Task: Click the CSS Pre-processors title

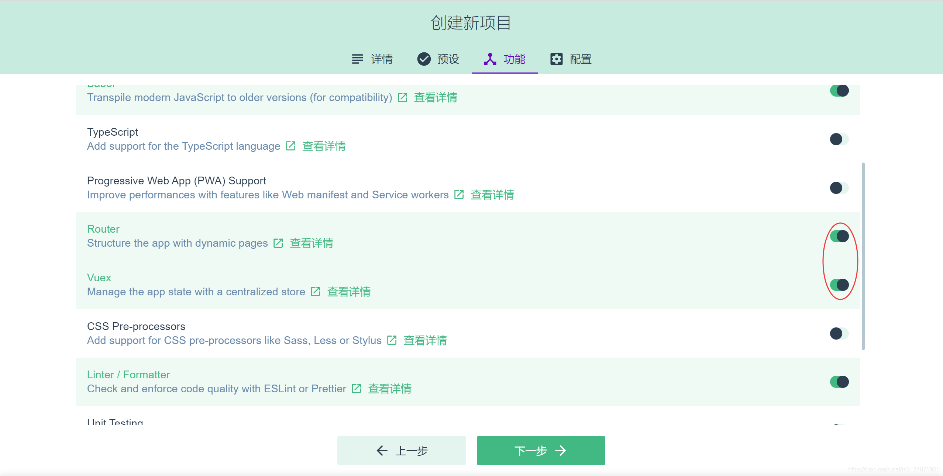Action: point(136,326)
